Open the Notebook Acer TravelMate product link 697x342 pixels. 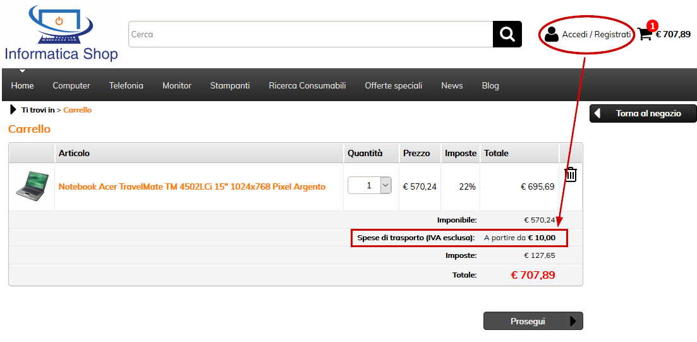click(192, 186)
